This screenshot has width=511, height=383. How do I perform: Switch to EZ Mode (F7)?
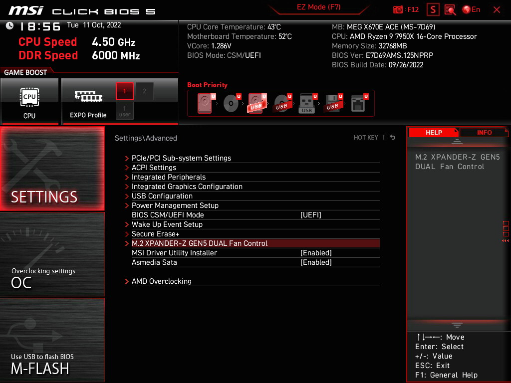[318, 7]
